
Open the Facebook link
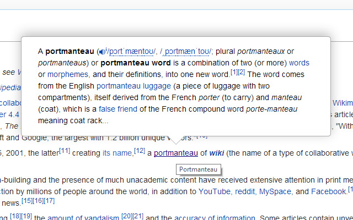coord(328,191)
